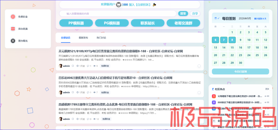Click comment bubble icon on 开元棋牌521 post
Image resolution: width=278 pixels, height=130 pixels.
[88, 66]
